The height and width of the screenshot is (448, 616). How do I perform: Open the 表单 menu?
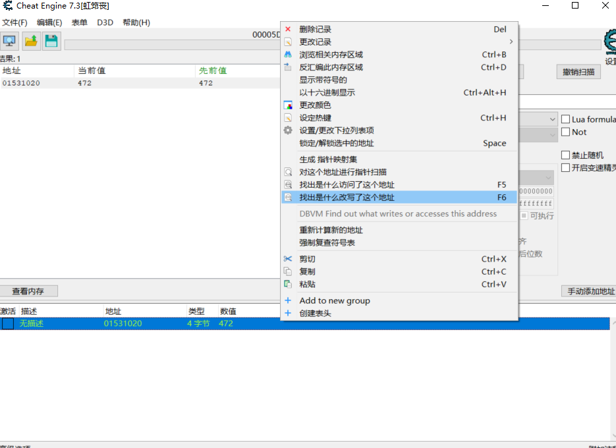pyautogui.click(x=79, y=22)
